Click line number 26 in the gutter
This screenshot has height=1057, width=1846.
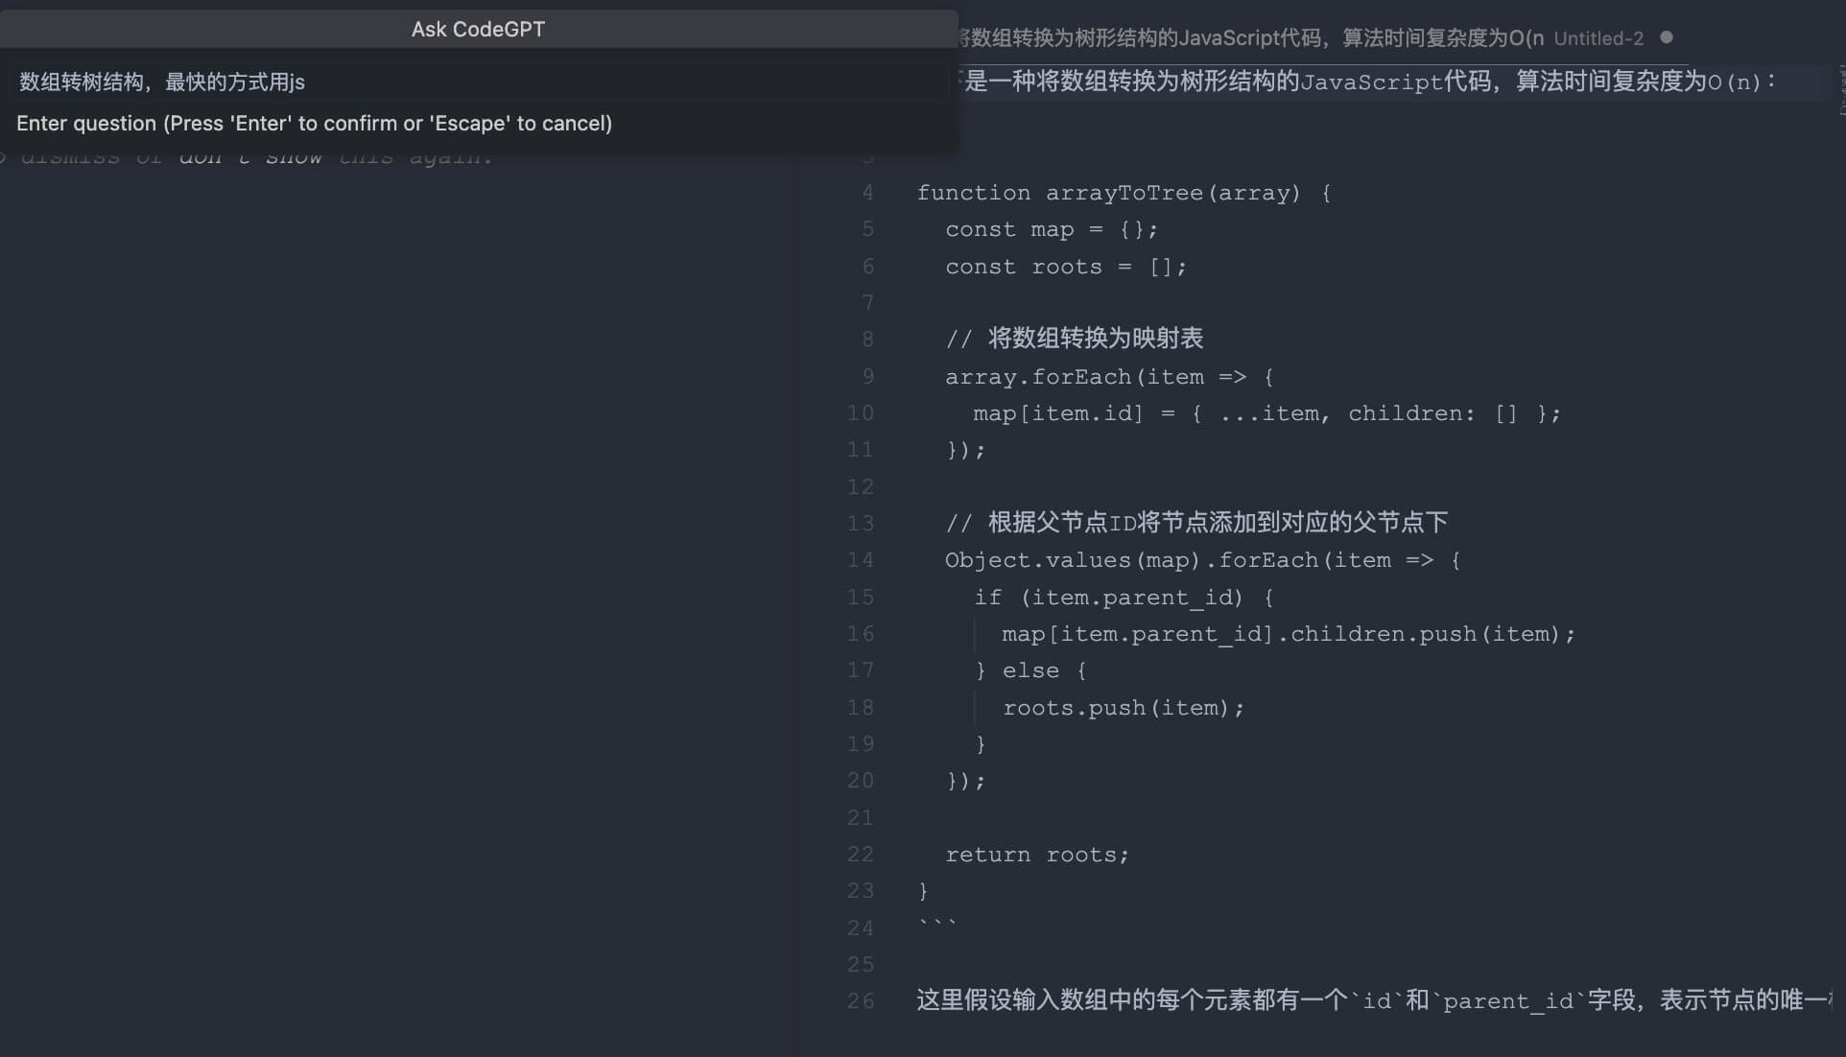click(x=861, y=1001)
